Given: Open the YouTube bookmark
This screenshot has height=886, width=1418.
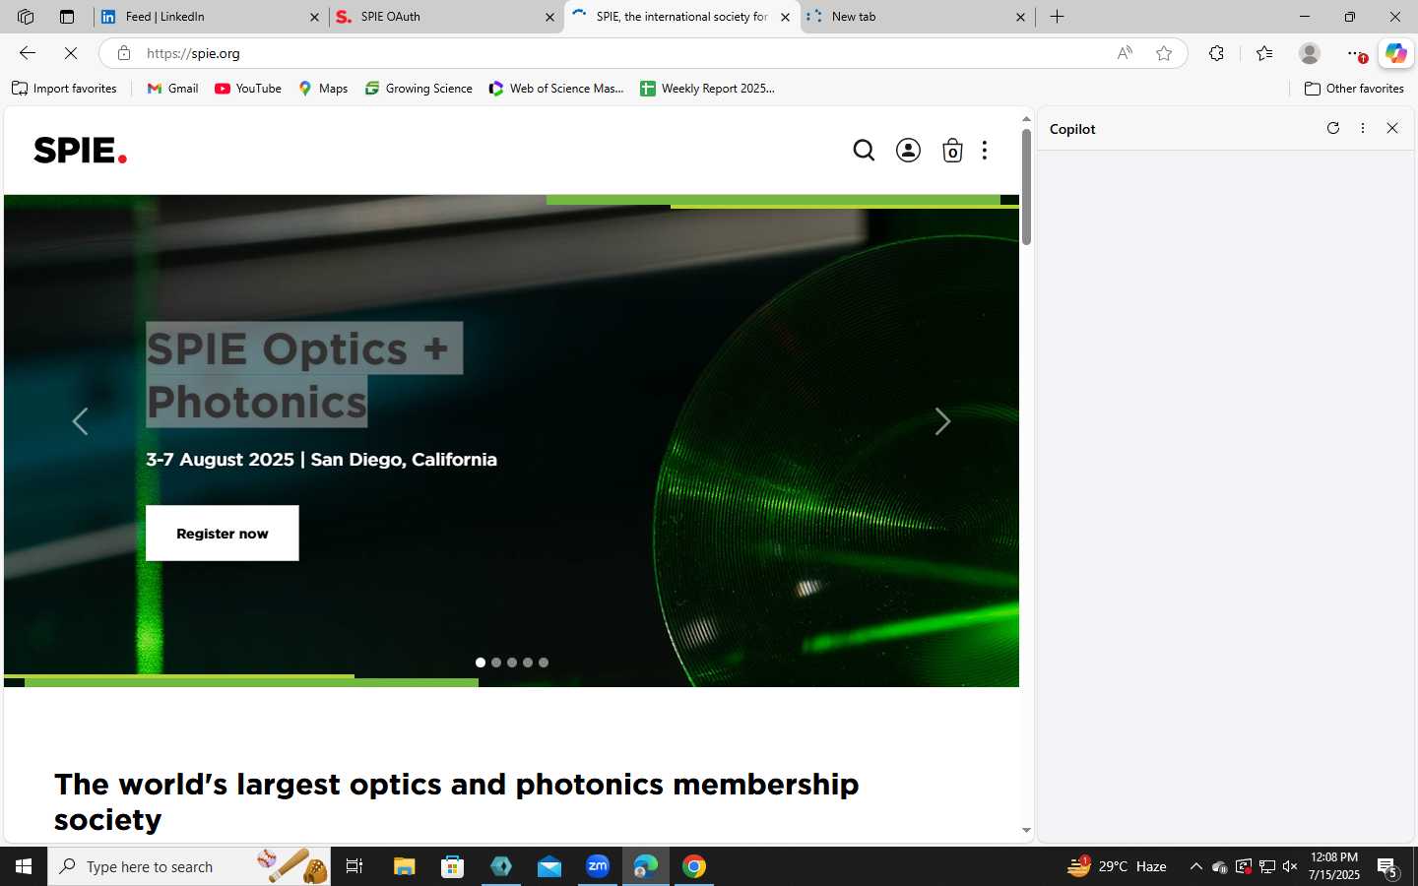Looking at the screenshot, I should [248, 89].
